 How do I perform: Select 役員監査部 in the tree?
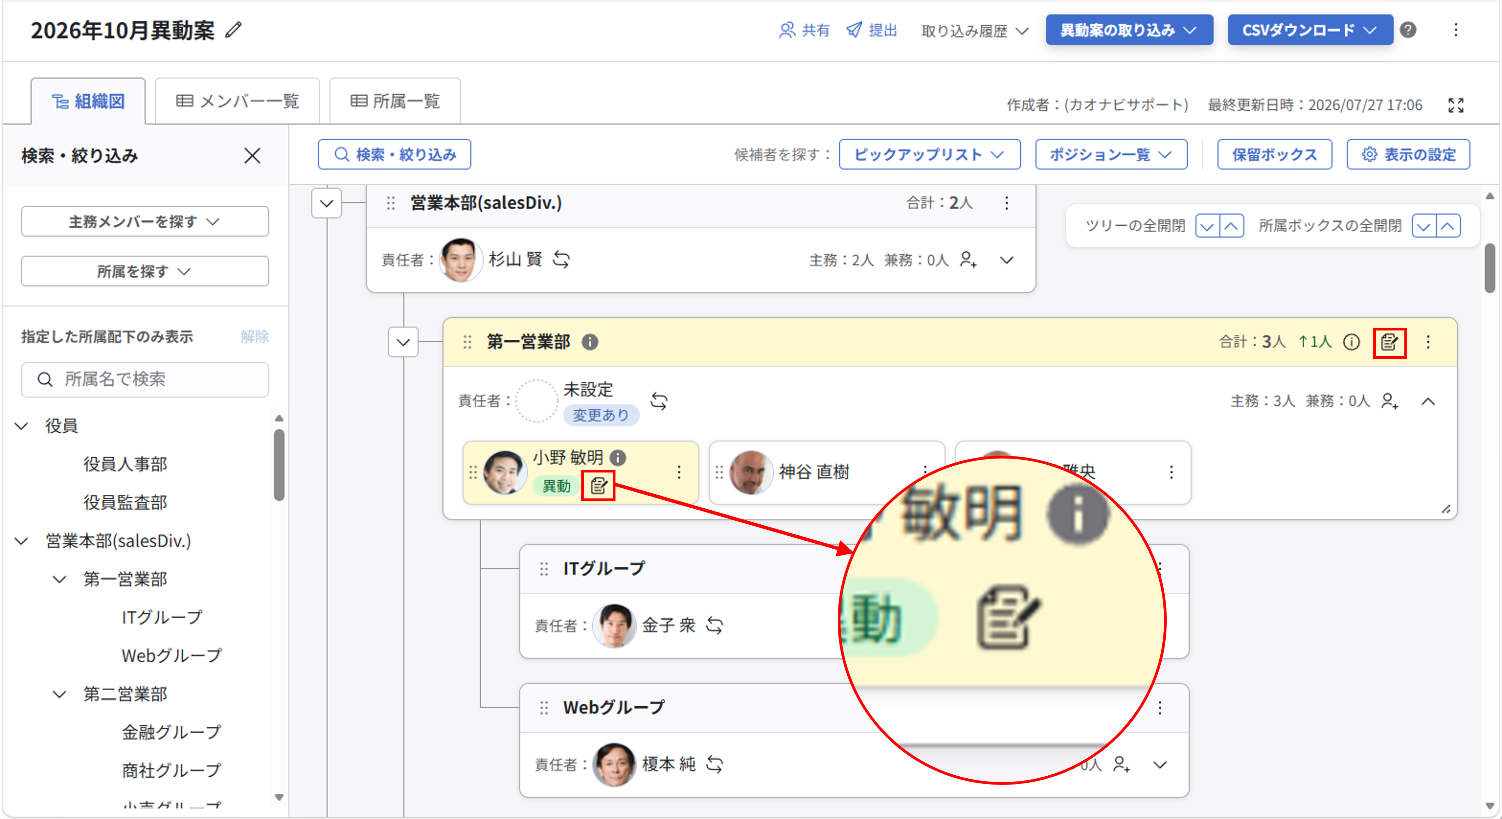pyautogui.click(x=125, y=502)
